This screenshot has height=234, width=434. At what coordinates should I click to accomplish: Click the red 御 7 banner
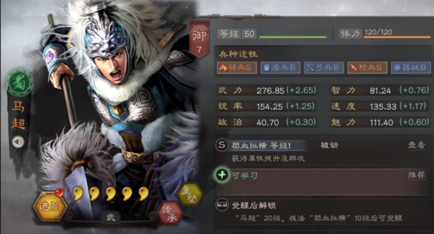click(x=199, y=39)
